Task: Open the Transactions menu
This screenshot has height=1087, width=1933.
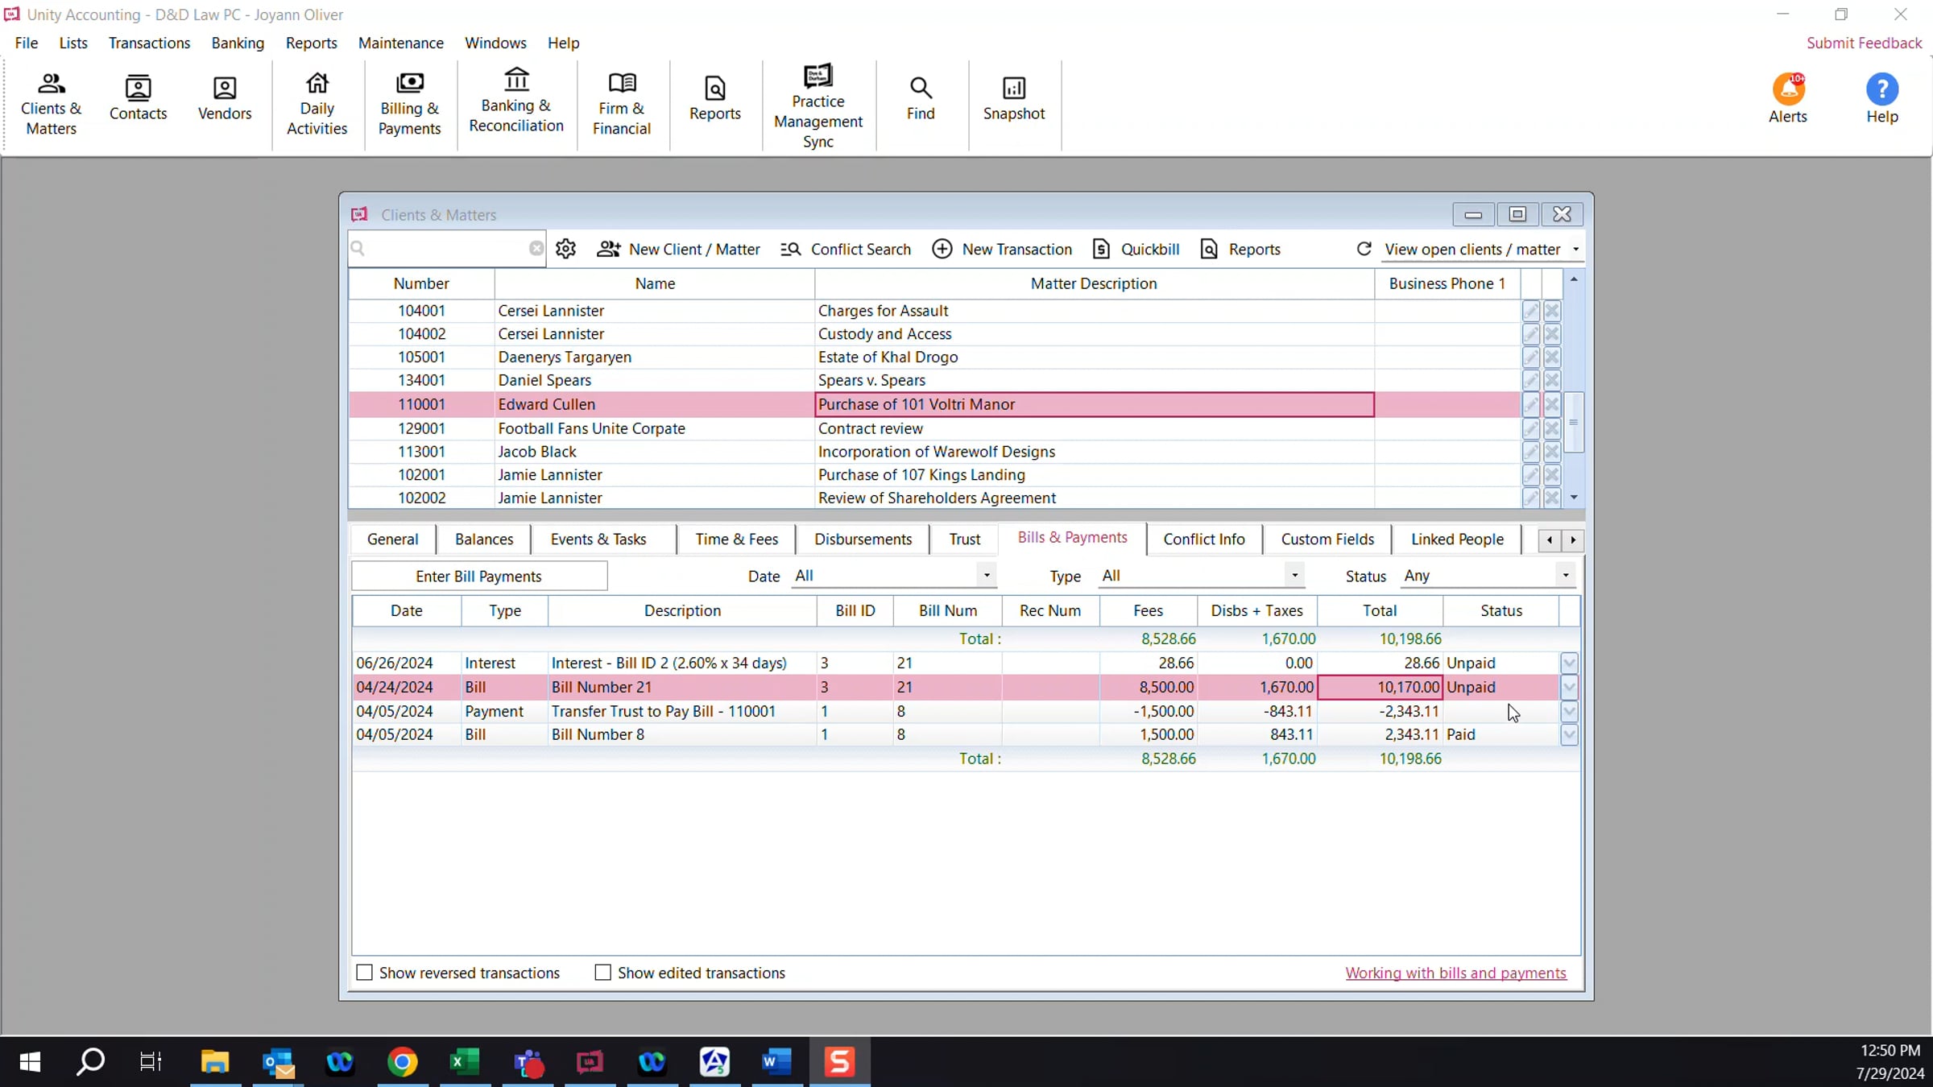Action: (x=149, y=43)
